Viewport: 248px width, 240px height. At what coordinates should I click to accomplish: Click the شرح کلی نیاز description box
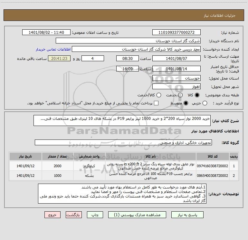[x=122, y=120]
